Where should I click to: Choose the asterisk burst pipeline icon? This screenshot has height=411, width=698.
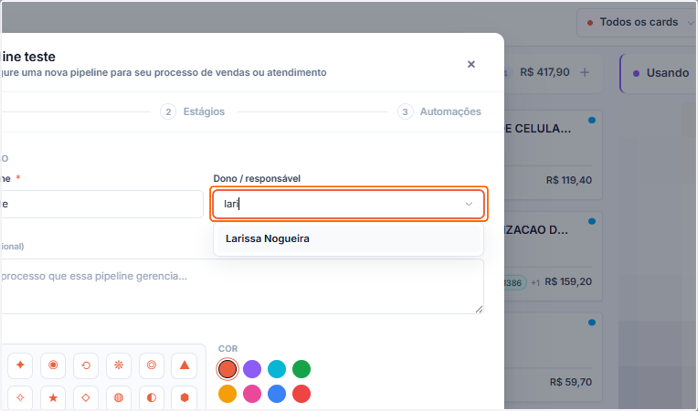[119, 366]
